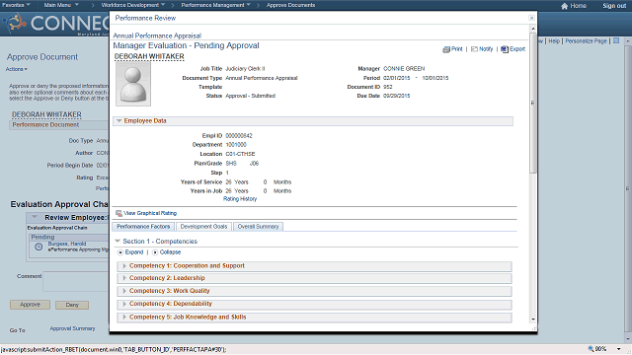Click Status value Approval - Submitted

click(x=250, y=96)
